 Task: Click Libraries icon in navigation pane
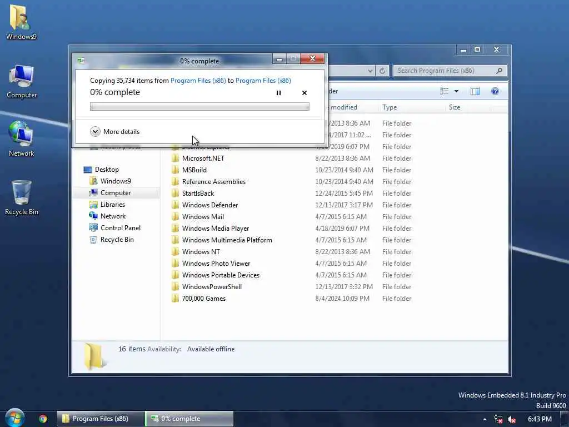93,205
